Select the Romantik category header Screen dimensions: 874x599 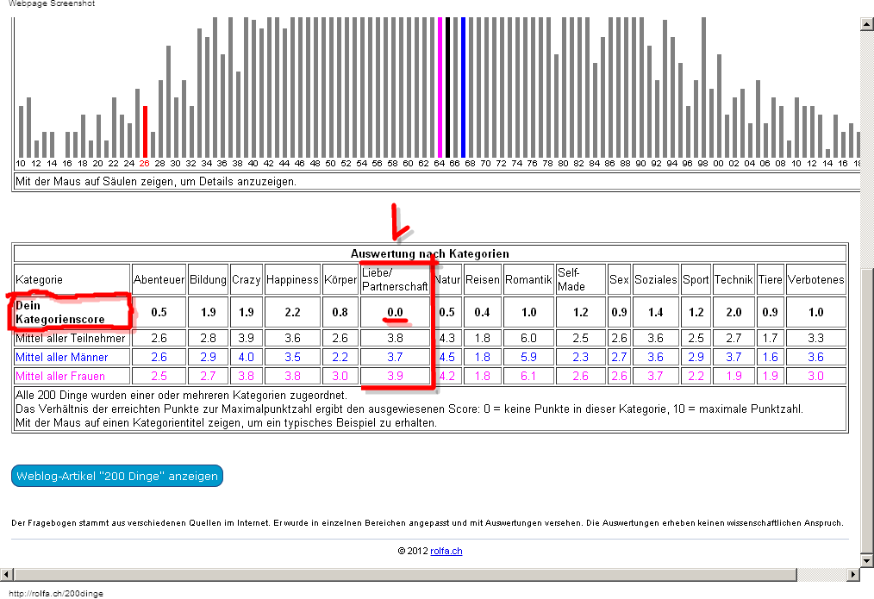528,279
